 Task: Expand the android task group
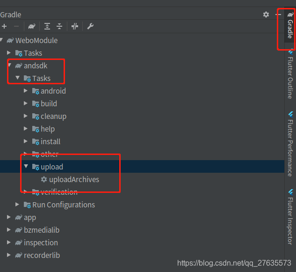(x=26, y=91)
